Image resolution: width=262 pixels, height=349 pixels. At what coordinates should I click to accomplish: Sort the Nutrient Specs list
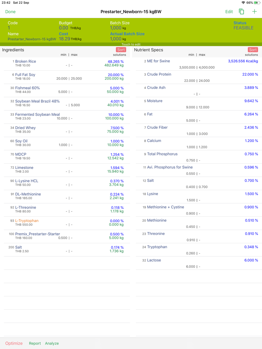(x=253, y=50)
